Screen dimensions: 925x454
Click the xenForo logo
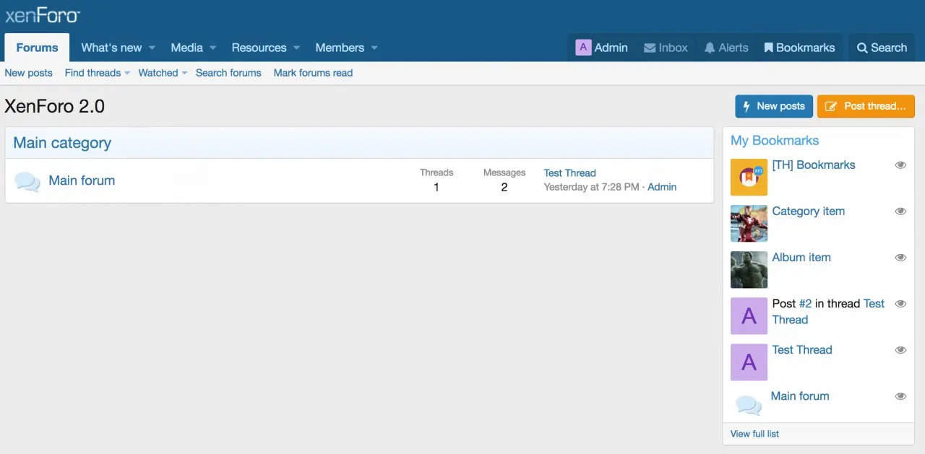point(43,15)
